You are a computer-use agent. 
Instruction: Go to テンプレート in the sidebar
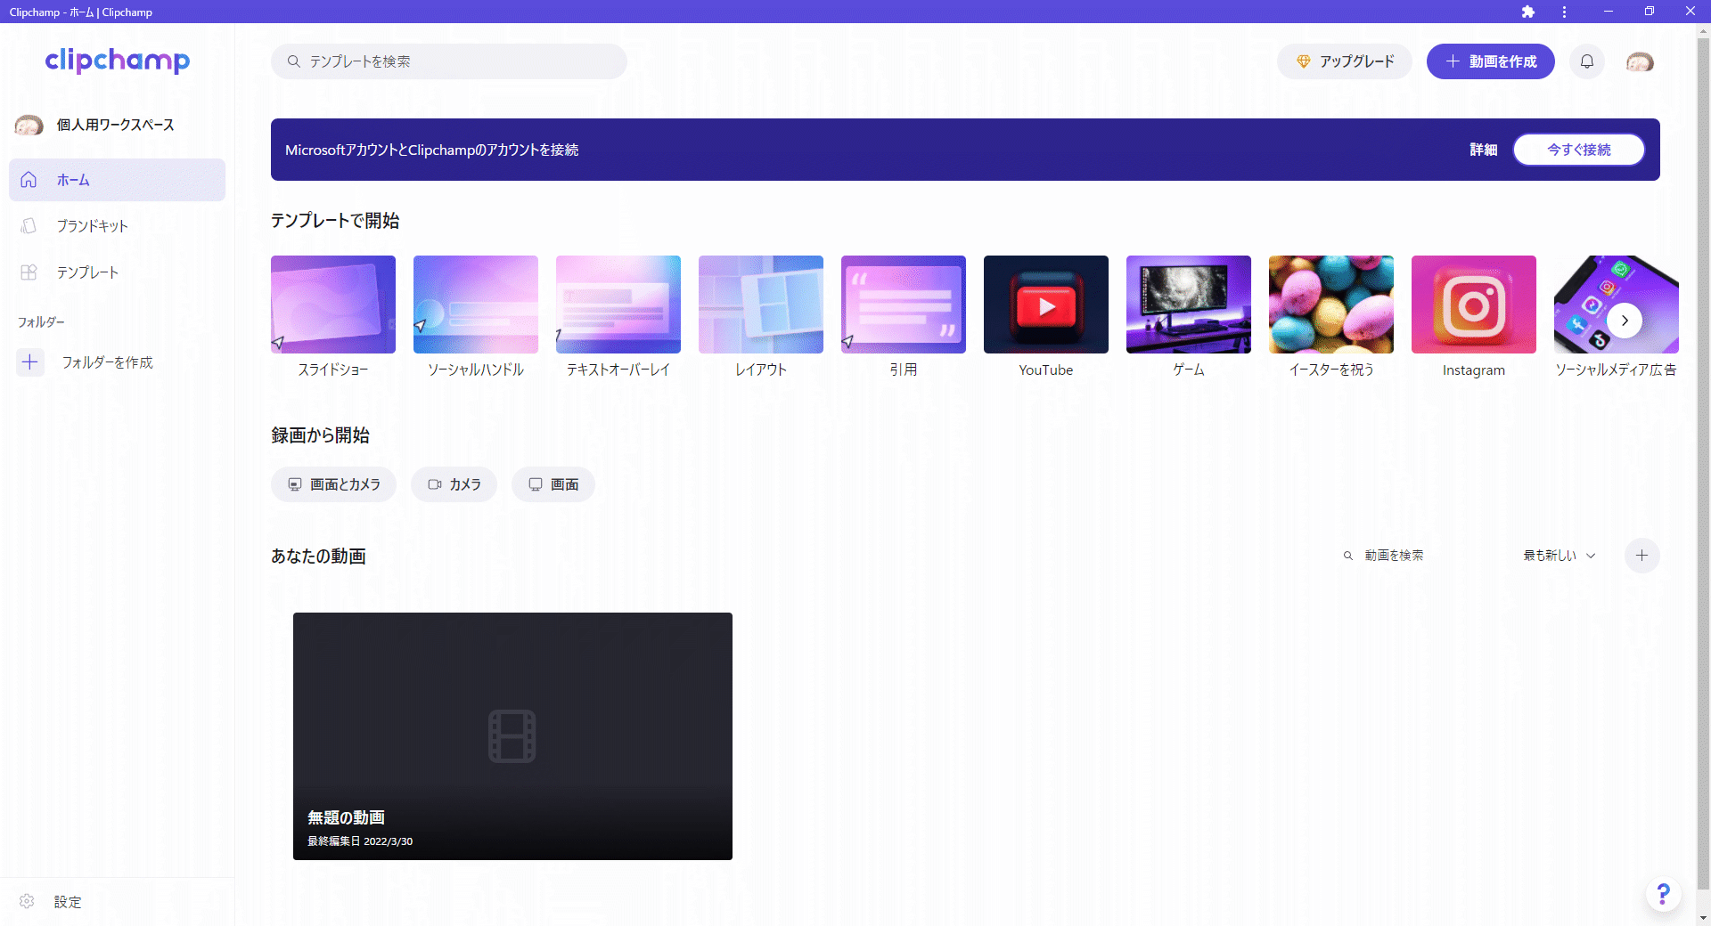coord(87,272)
